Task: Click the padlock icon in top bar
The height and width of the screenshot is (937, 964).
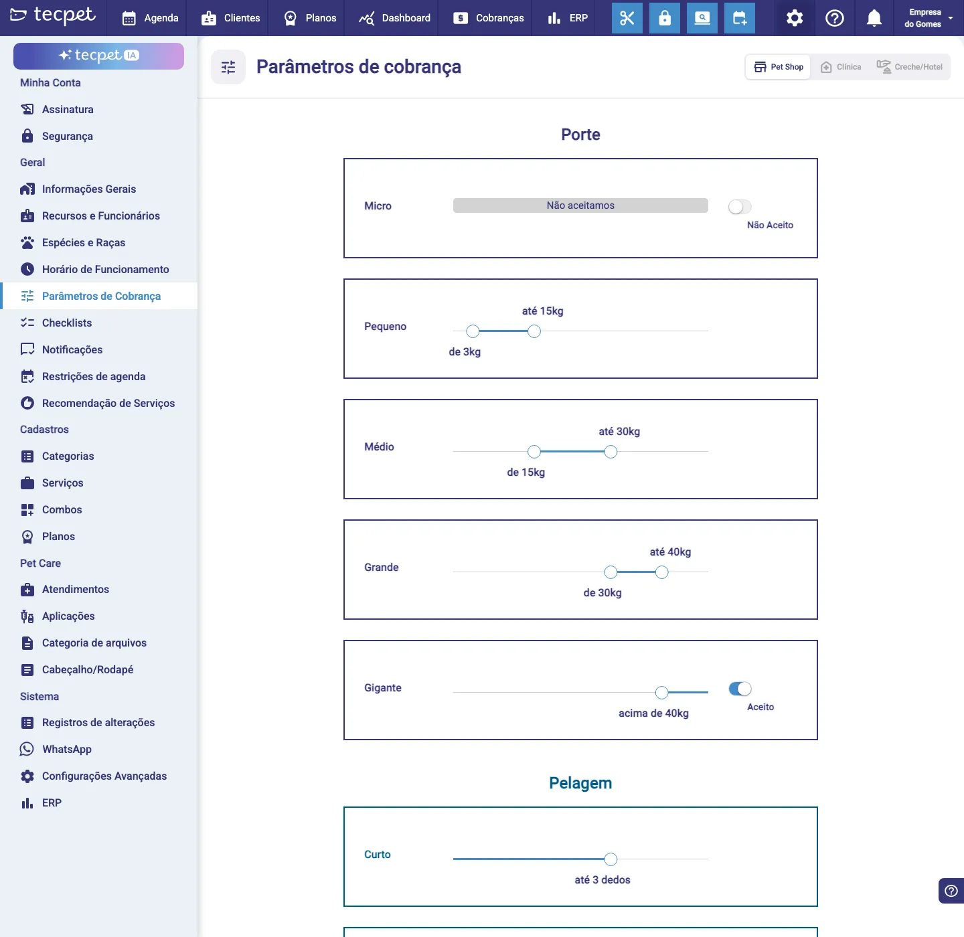Action: point(665,18)
